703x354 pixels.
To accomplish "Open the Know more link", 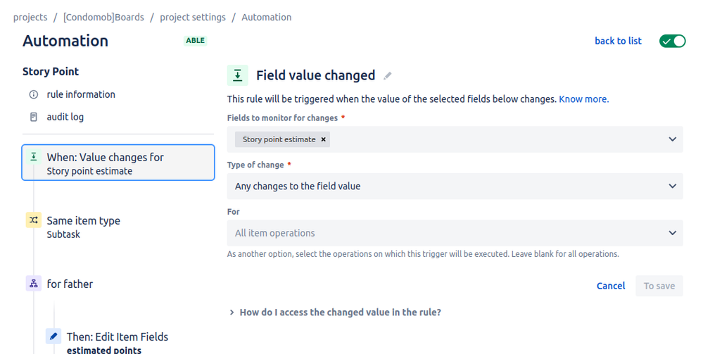I will 584,99.
